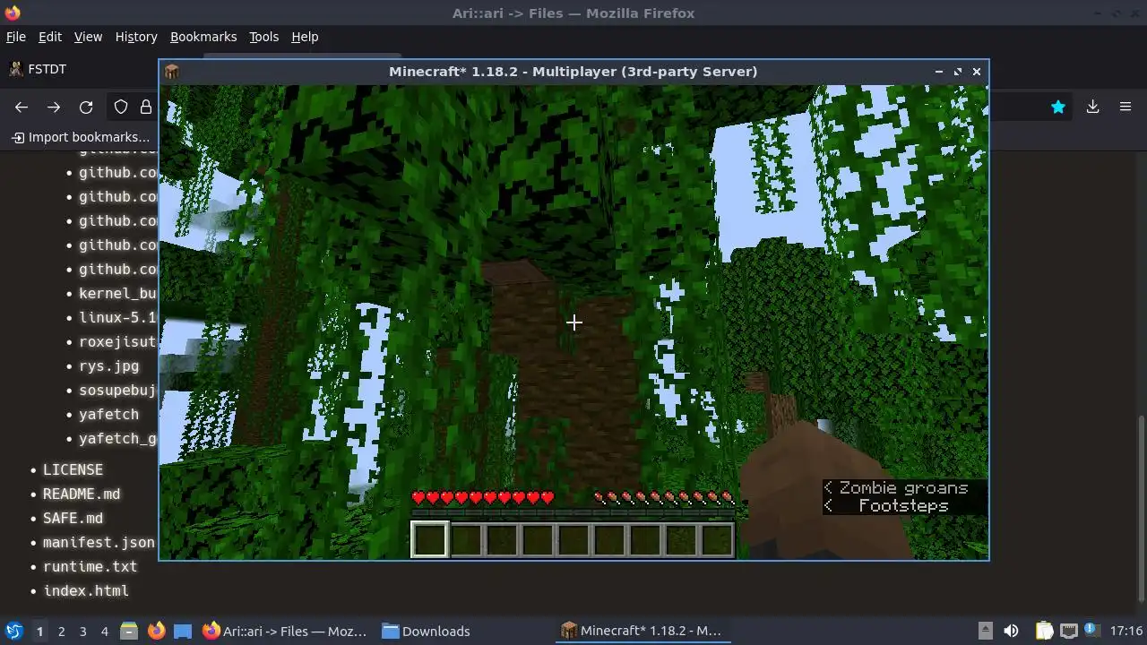1147x645 pixels.
Task: Open the Help menu in Firefox
Action: 305,37
